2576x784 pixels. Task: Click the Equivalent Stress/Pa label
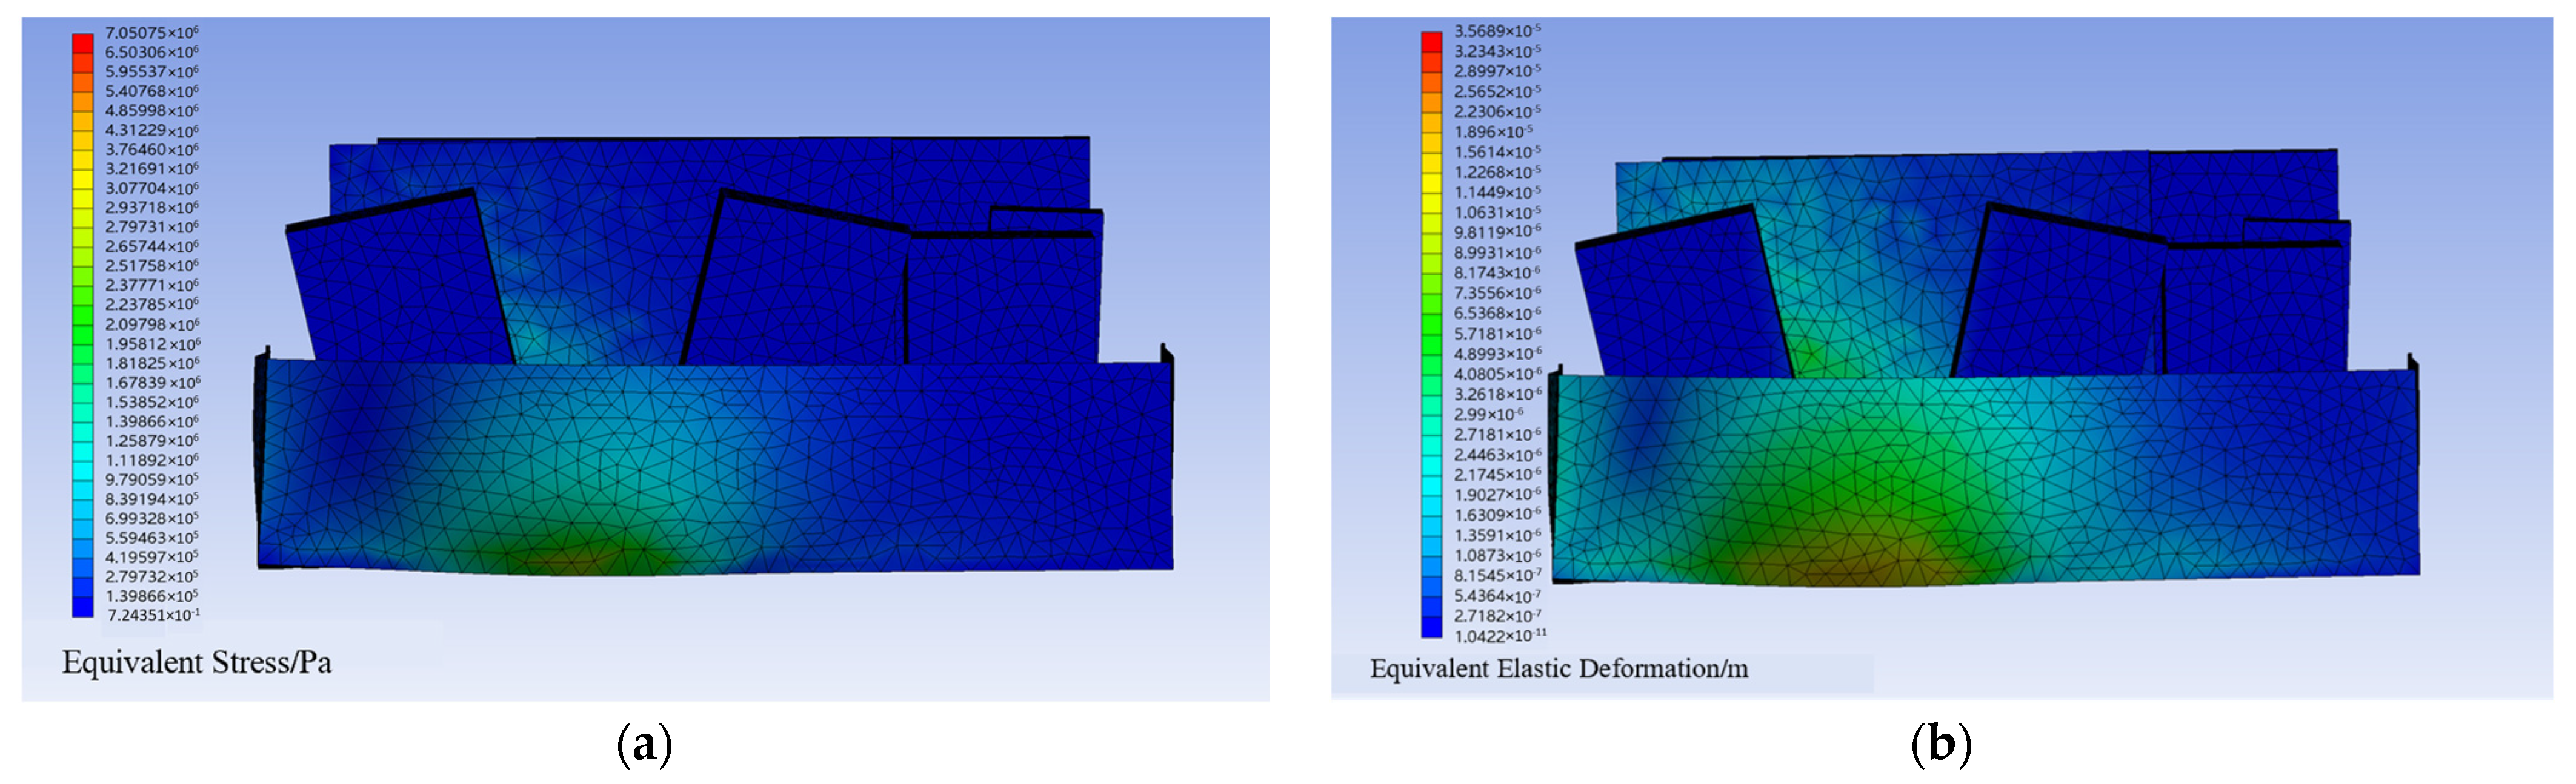click(196, 662)
